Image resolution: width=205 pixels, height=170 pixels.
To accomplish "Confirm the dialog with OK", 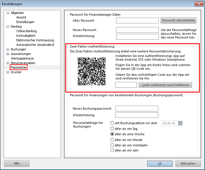I will click(160, 163).
